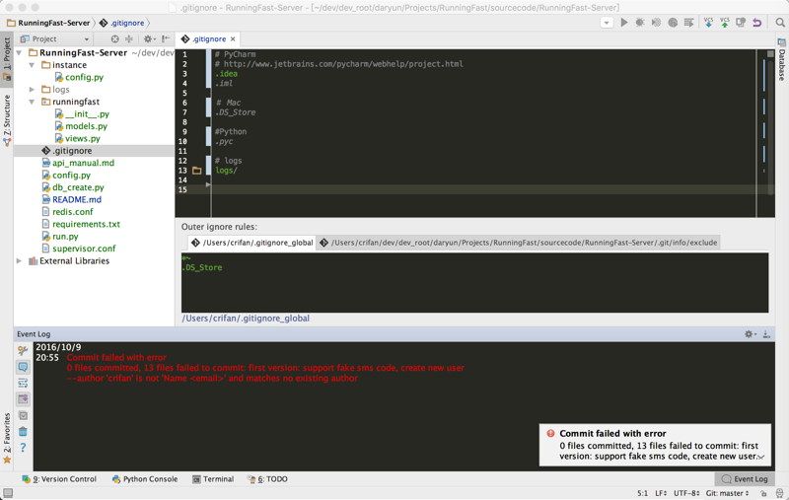Image resolution: width=789 pixels, height=500 pixels.
Task: Open the Project view selector dropdown
Action: 54,38
